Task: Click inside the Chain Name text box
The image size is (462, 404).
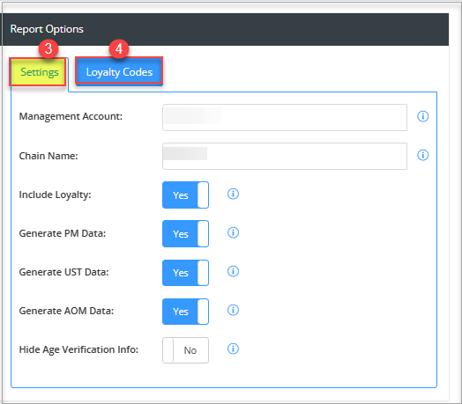Action: click(x=285, y=157)
